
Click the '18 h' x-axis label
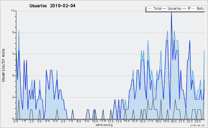pos(158,121)
